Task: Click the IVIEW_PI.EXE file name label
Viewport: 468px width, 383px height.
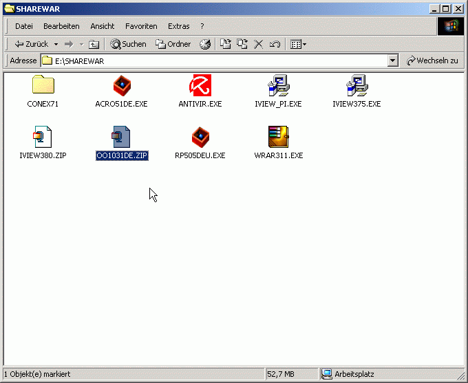Action: coord(278,104)
